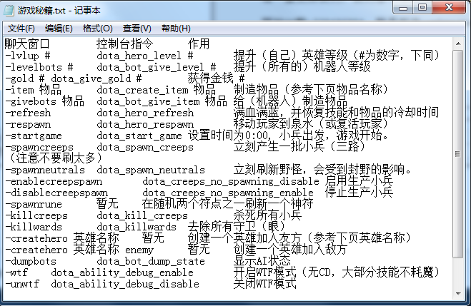Open the 帮助(H) menu
Screen dimensions: 471x306
coord(176,29)
